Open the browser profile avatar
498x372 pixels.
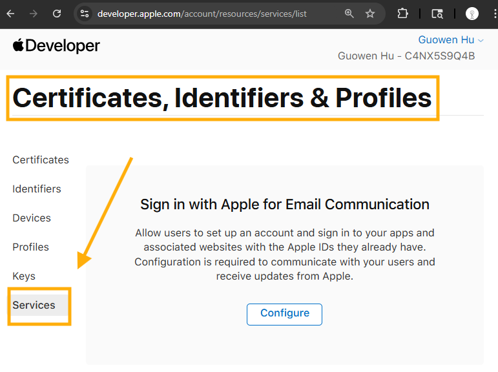472,14
